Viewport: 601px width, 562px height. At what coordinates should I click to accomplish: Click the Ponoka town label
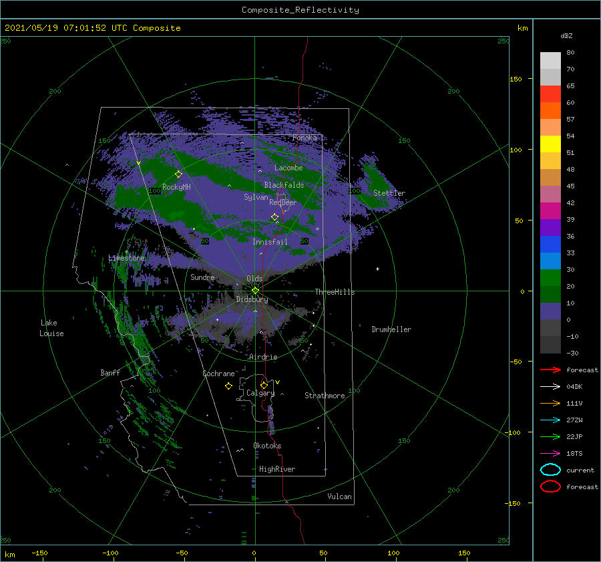point(305,138)
